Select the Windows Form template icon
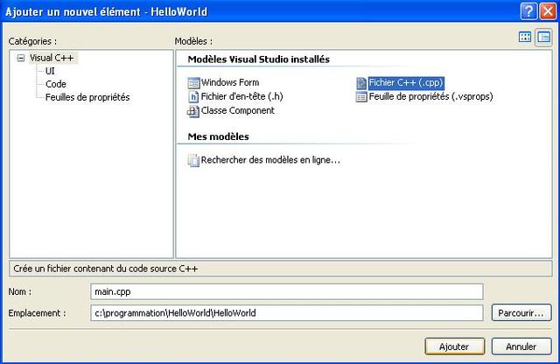 coord(194,83)
